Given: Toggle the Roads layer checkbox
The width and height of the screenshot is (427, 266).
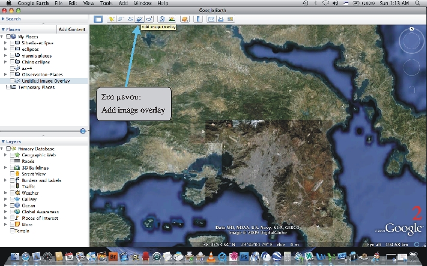Looking at the screenshot, I should [x=12, y=161].
